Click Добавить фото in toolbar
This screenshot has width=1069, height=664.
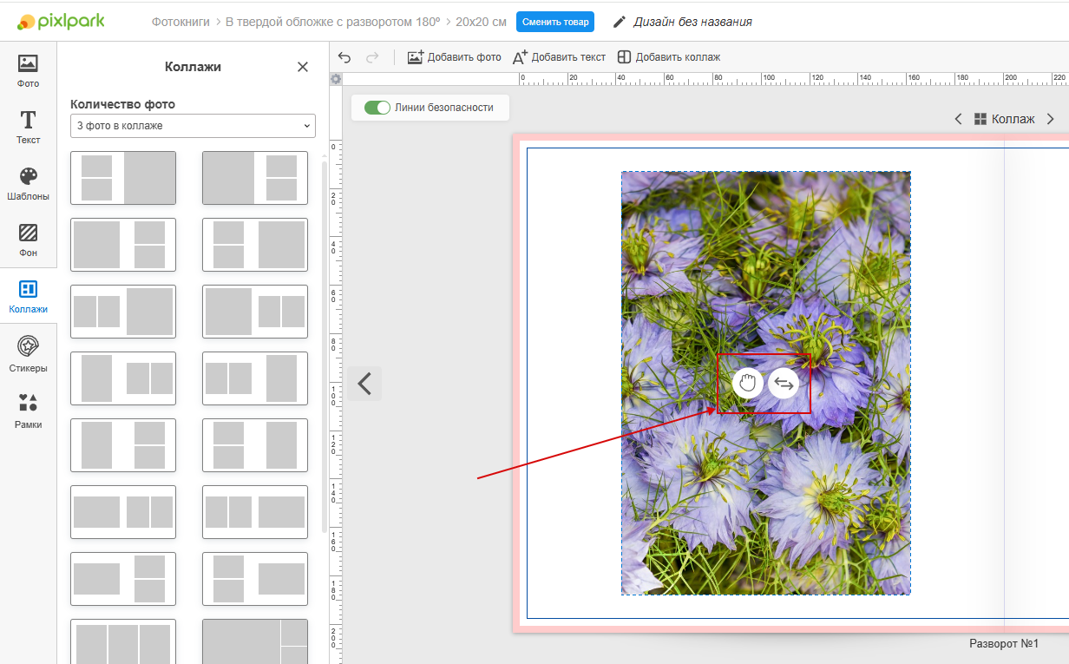(455, 57)
